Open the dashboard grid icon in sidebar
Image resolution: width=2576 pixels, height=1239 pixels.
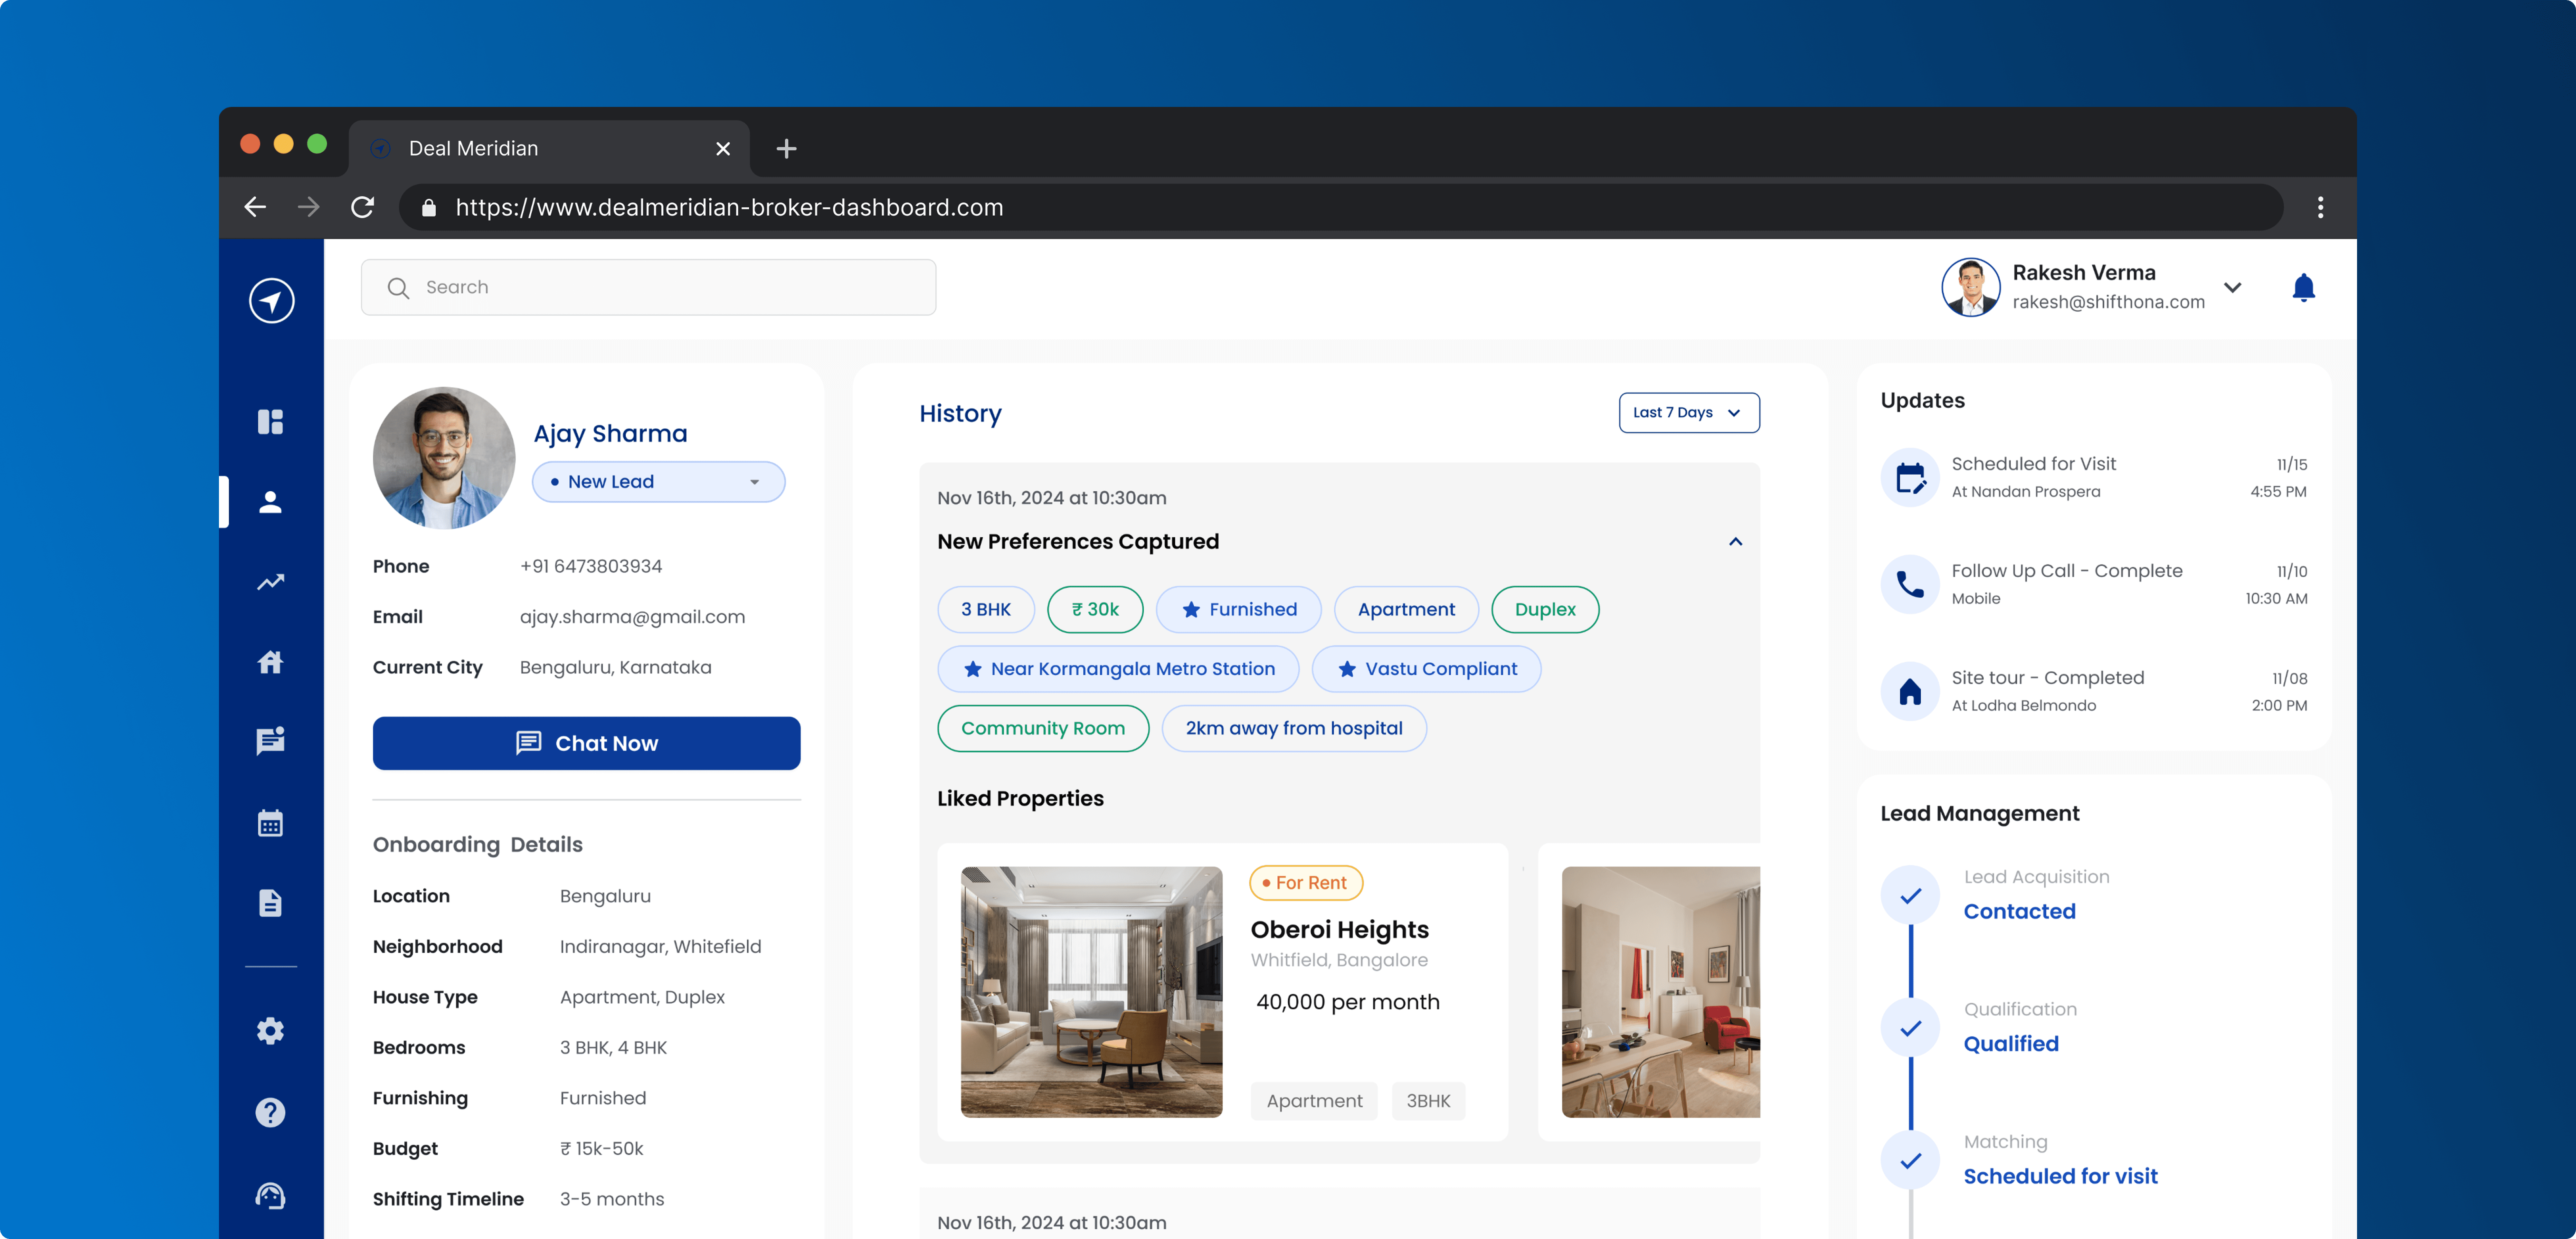[270, 421]
